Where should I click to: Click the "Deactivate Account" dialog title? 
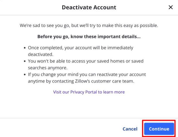[89, 7]
